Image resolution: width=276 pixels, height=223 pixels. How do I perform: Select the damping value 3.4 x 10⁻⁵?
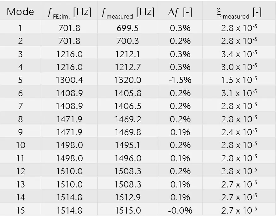click(239, 54)
